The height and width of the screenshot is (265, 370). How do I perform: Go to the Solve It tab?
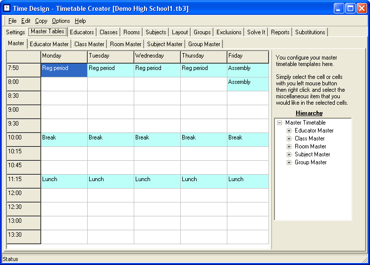click(x=256, y=32)
